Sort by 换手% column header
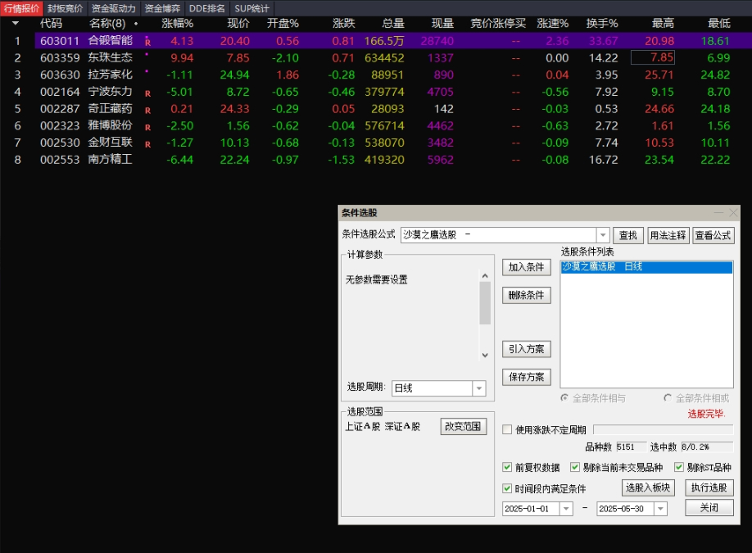This screenshot has width=752, height=553. (x=602, y=24)
